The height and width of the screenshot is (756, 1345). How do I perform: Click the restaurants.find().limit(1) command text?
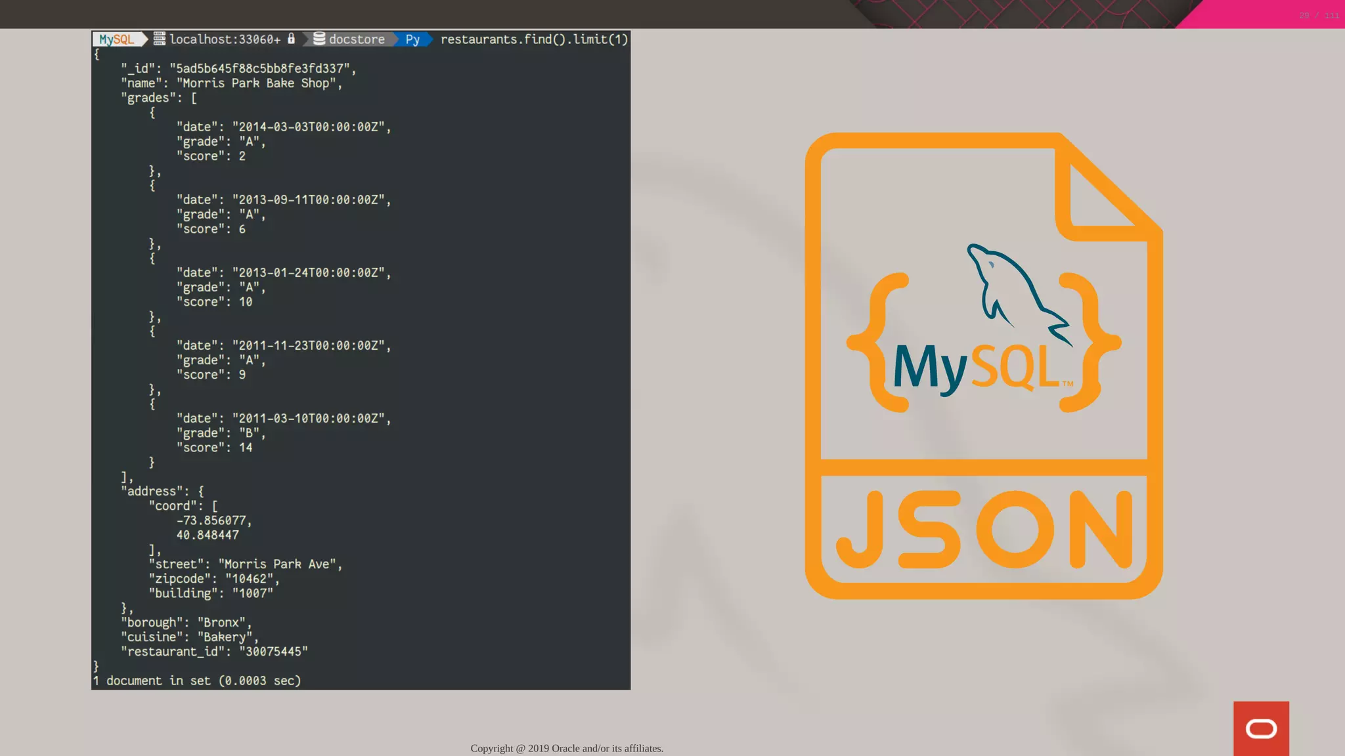[534, 39]
